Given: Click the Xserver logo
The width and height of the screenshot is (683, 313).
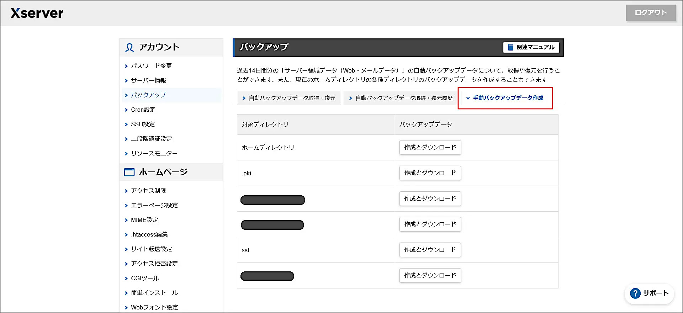Looking at the screenshot, I should (37, 13).
